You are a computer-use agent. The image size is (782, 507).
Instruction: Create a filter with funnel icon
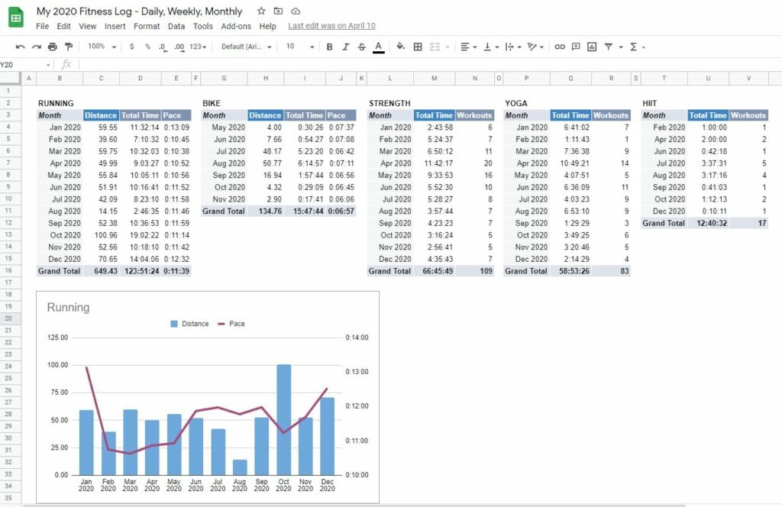[x=609, y=47]
